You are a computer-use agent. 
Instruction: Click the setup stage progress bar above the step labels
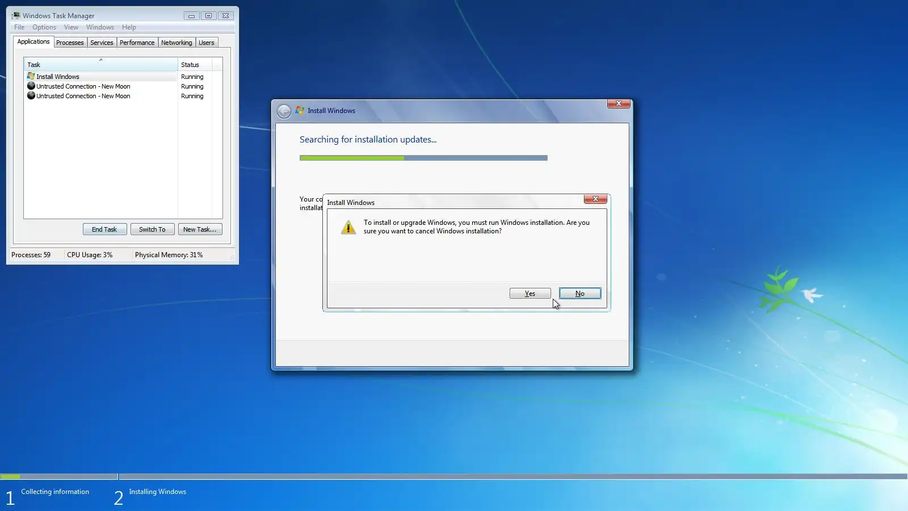pyautogui.click(x=454, y=476)
